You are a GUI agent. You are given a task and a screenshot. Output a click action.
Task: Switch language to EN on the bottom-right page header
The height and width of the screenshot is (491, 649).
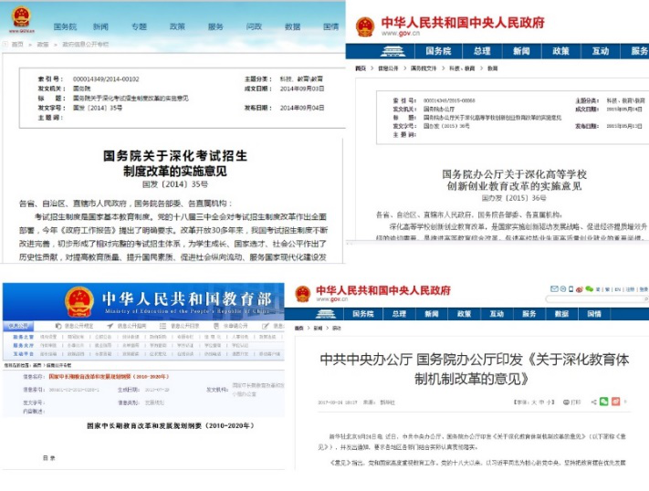click(x=618, y=289)
